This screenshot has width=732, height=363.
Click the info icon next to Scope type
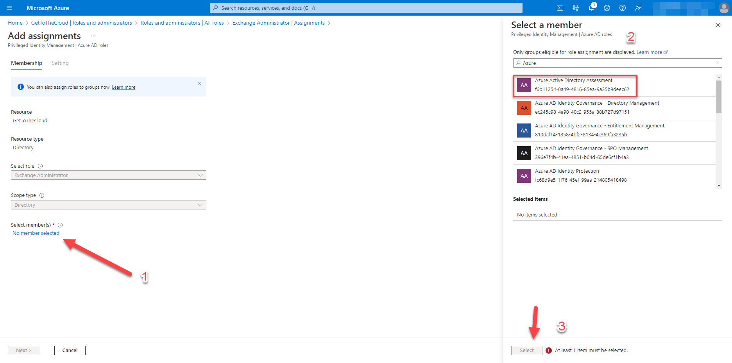(42, 195)
